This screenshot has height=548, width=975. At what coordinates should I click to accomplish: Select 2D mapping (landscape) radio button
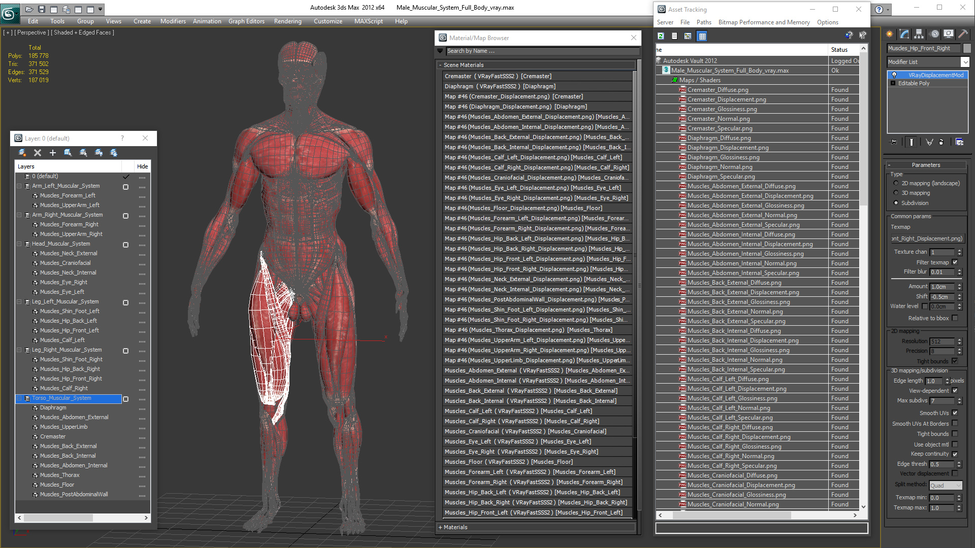896,183
